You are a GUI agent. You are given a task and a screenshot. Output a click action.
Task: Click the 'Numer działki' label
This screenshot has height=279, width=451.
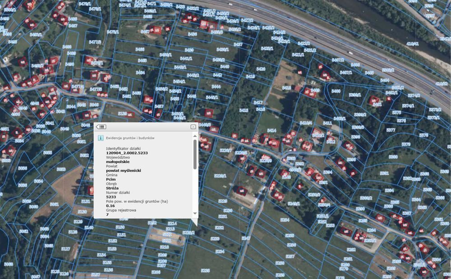[x=118, y=192]
